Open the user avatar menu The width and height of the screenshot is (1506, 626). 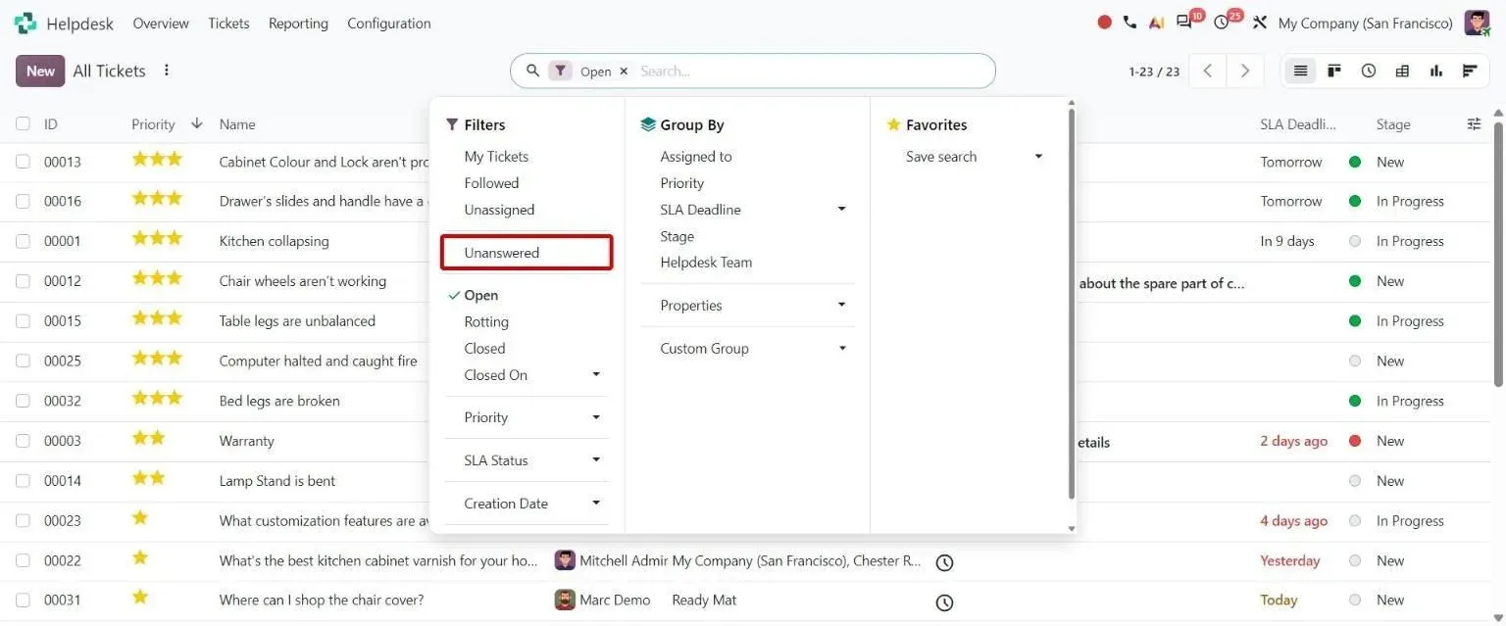click(1477, 23)
